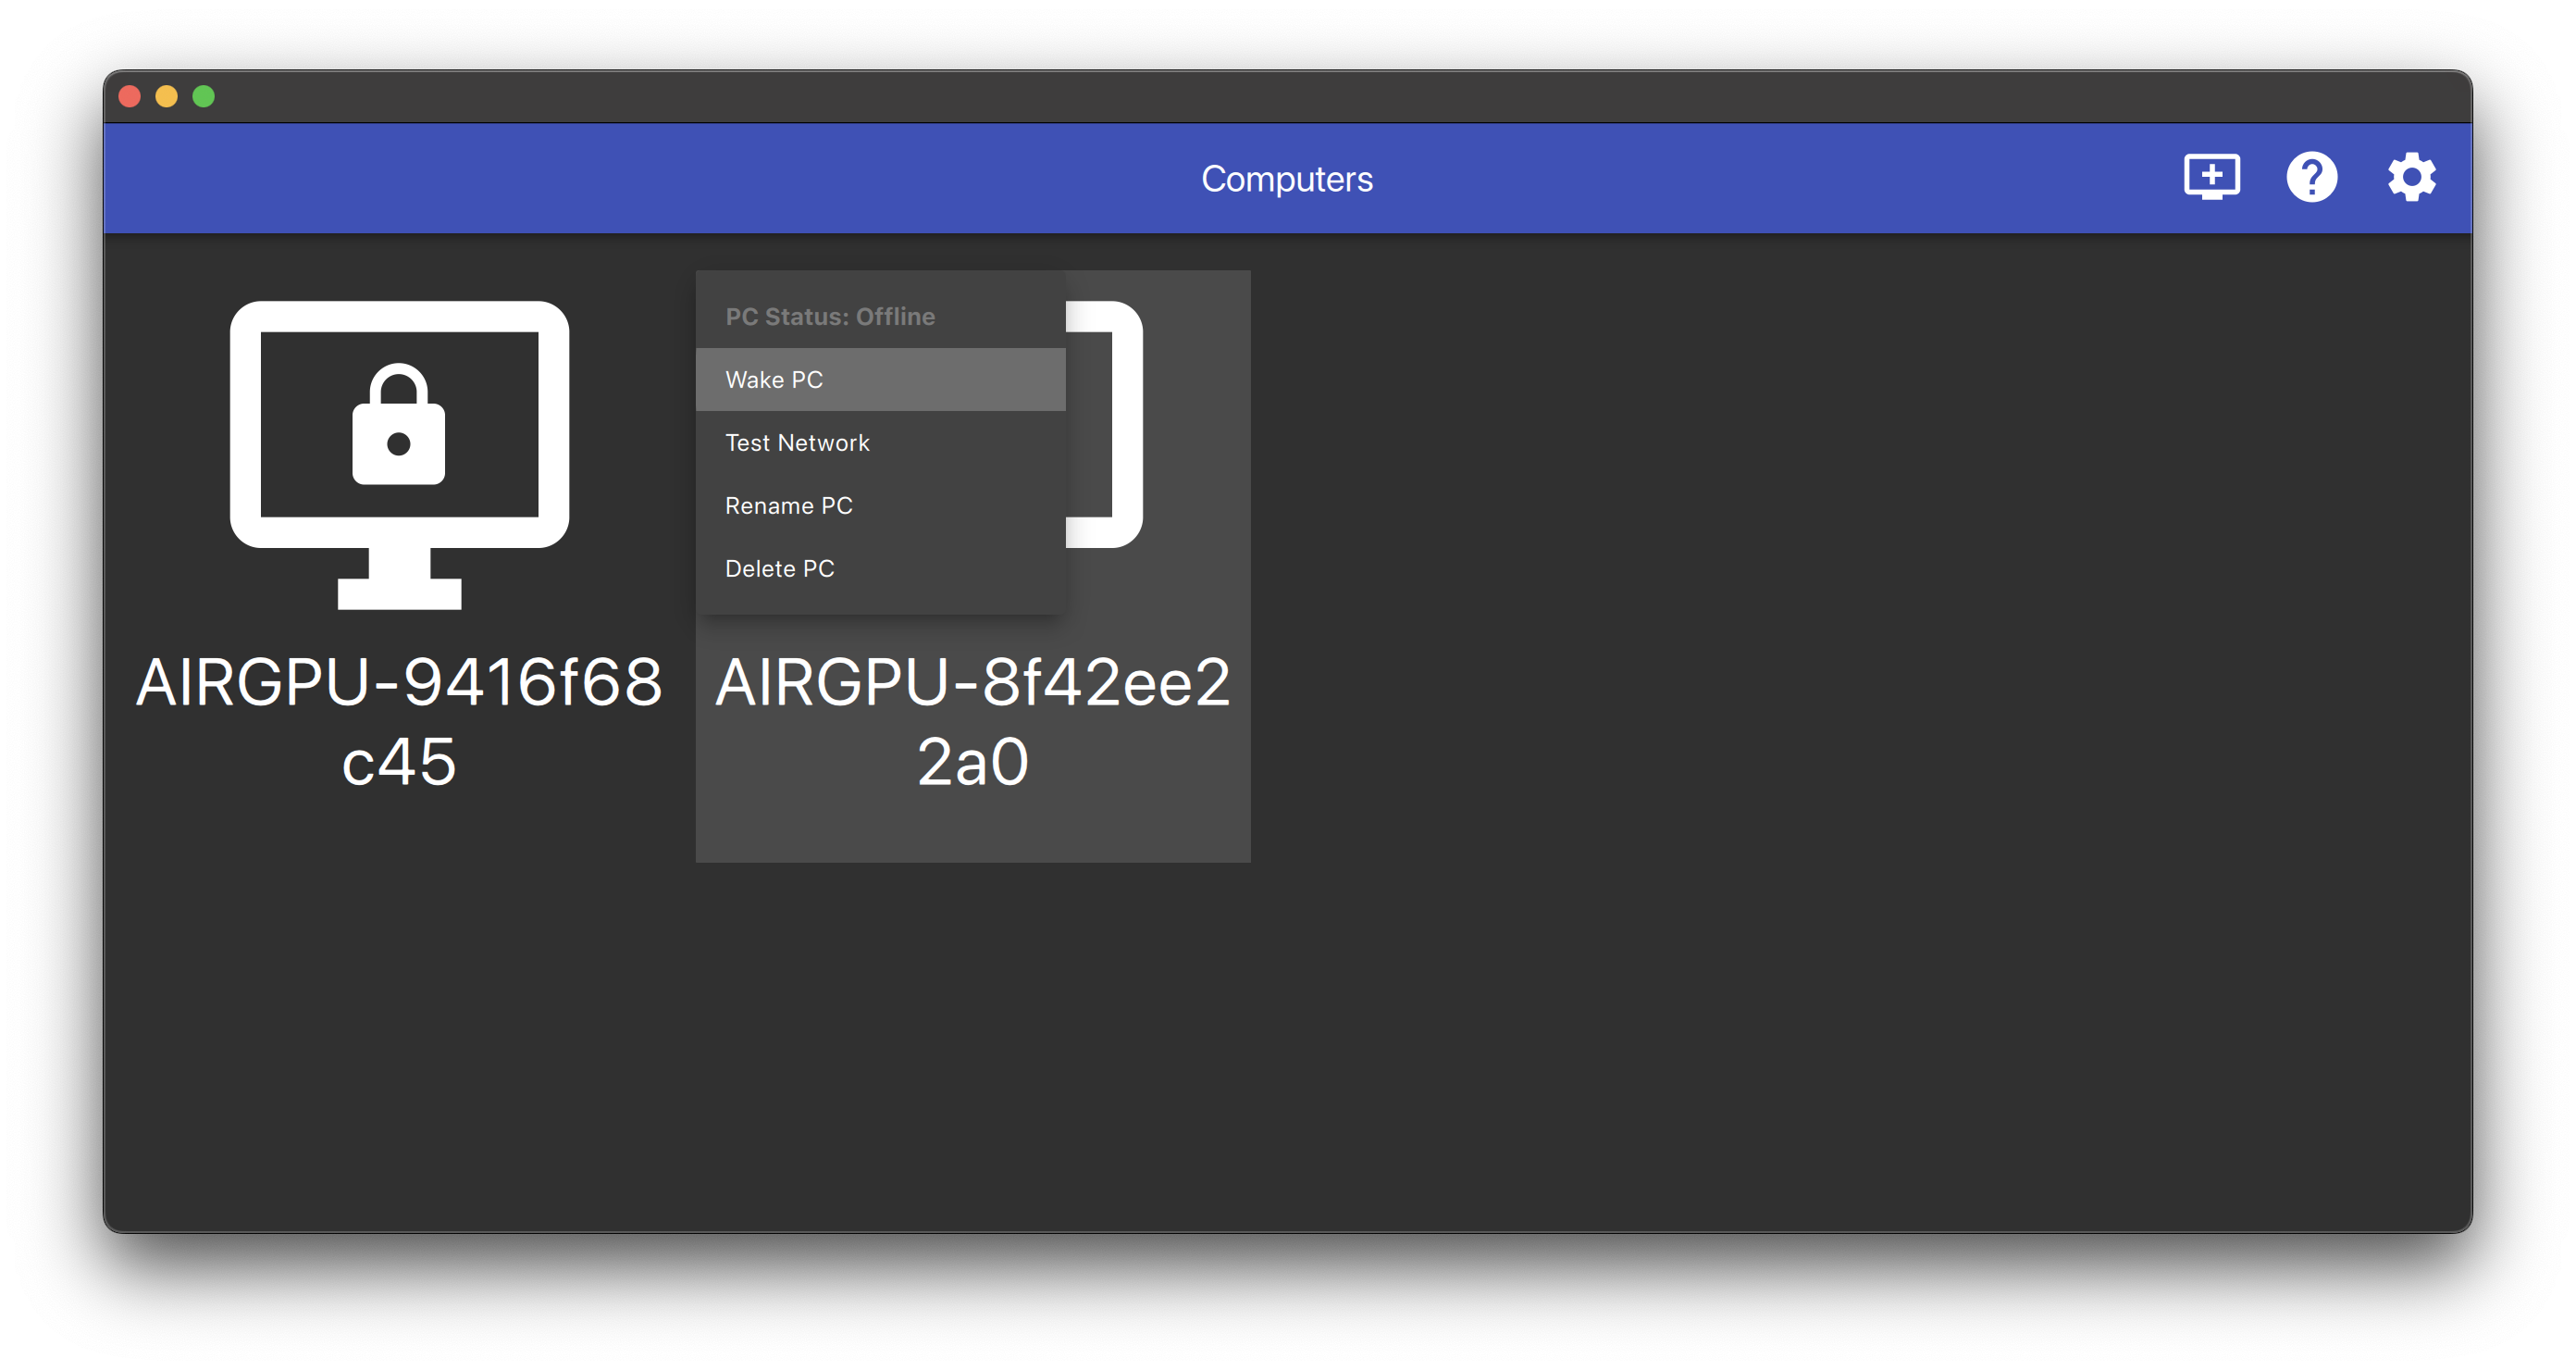Minimize window using yellow button
This screenshot has height=1370, width=2576.
167,96
